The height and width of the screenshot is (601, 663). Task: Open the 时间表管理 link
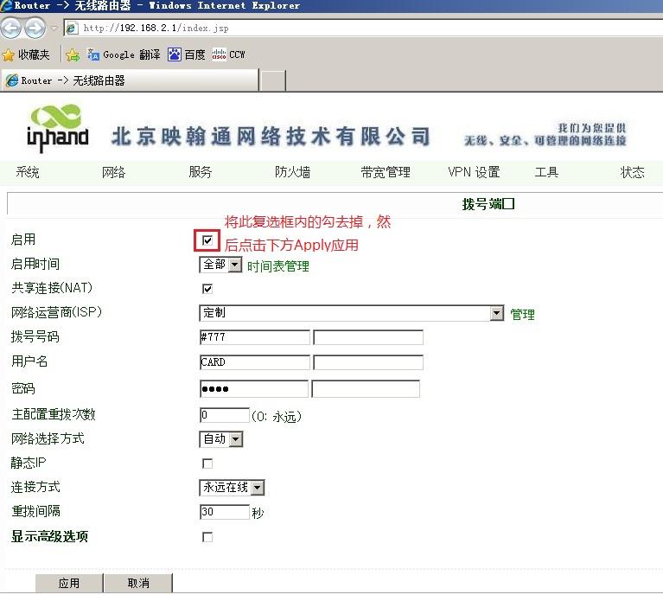(x=277, y=266)
